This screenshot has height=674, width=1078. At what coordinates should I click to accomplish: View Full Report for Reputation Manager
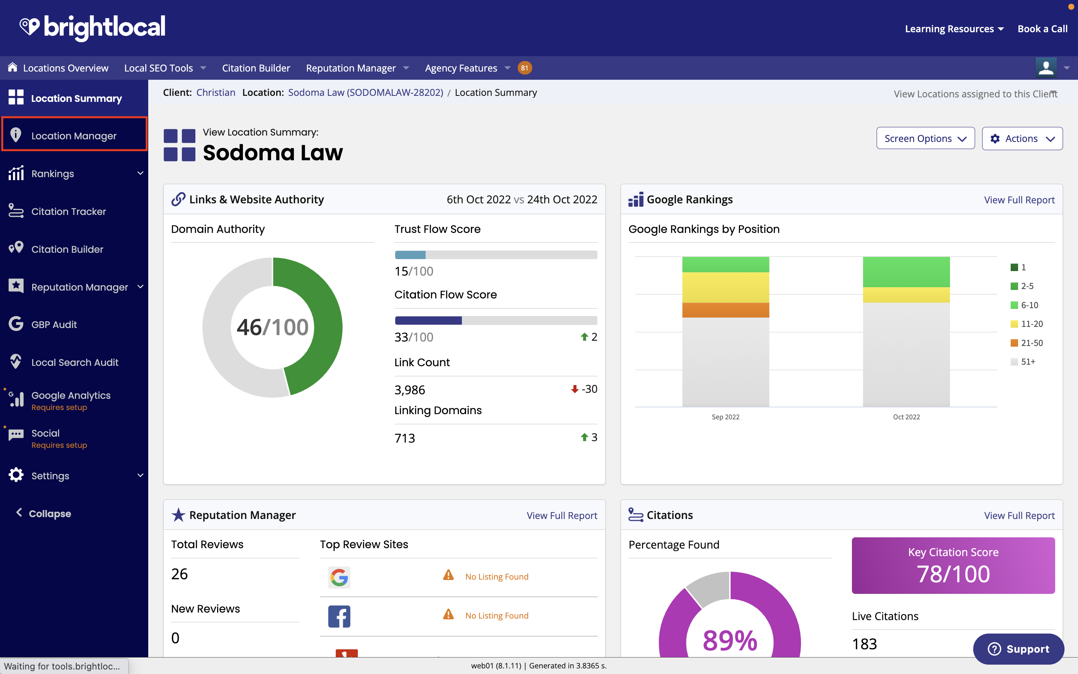(562, 515)
